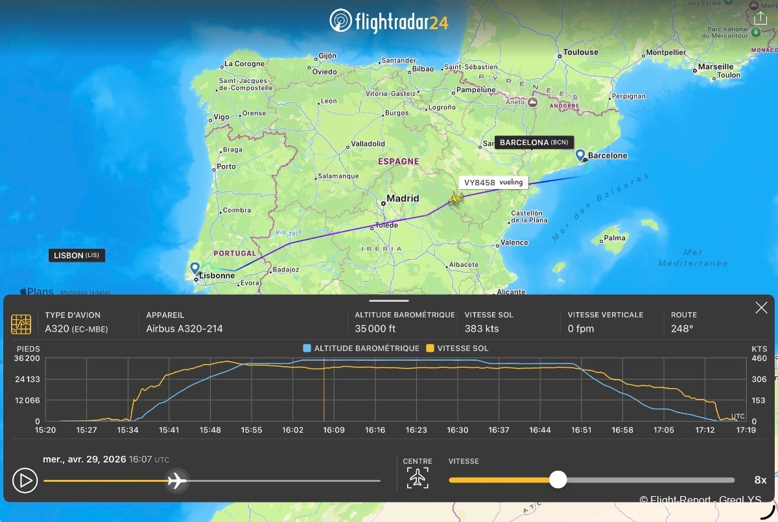Image resolution: width=778 pixels, height=522 pixels.
Task: Click the LISBON (LIS) airport label
Action: tap(77, 256)
